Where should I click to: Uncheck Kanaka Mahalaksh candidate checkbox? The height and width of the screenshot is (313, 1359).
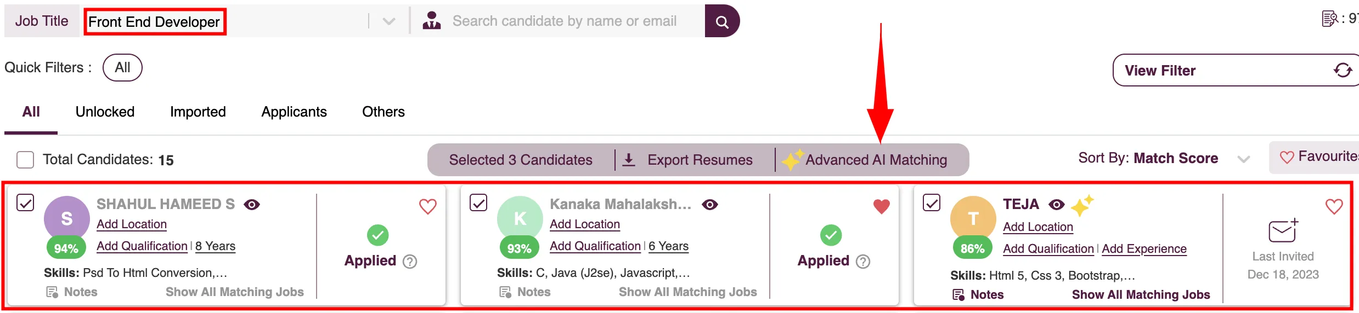coord(478,202)
